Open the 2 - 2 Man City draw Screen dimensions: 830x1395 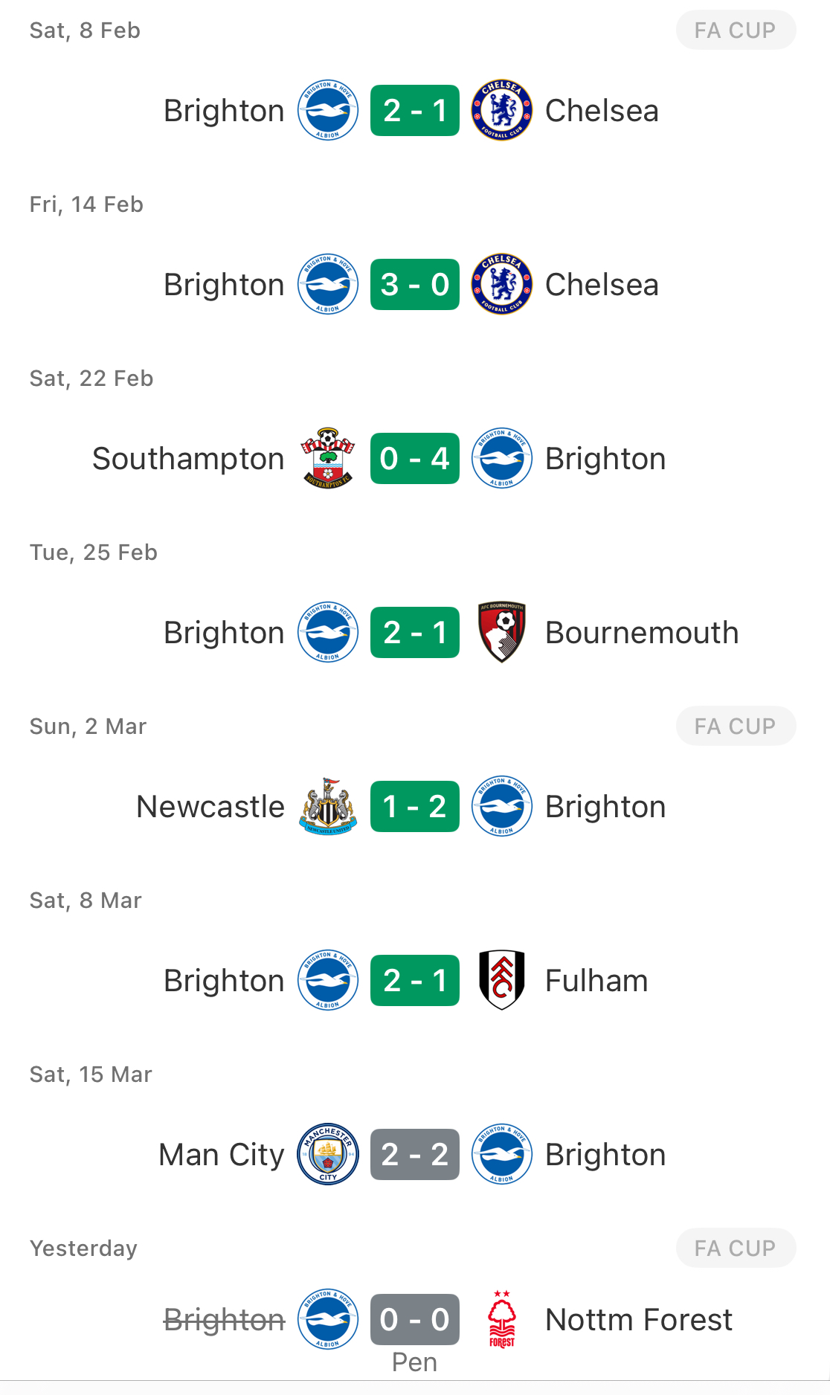pos(415,1154)
